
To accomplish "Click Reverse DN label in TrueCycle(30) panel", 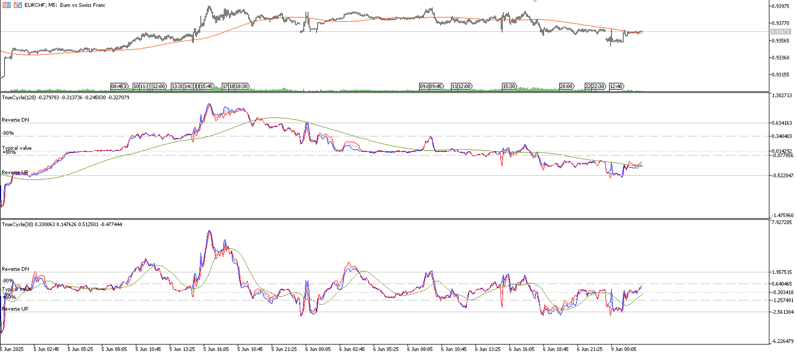I will [x=15, y=269].
